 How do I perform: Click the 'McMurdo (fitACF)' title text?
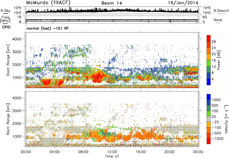(48, 3)
